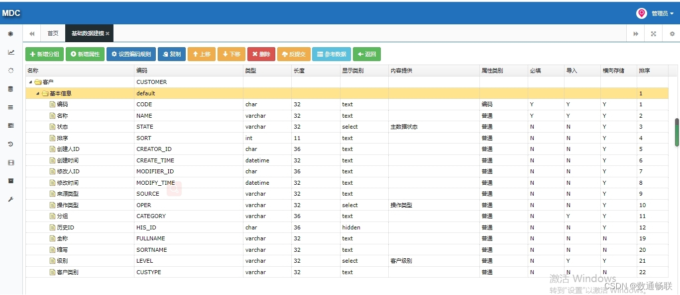Click the tabs scroll-left double arrow

32,34
